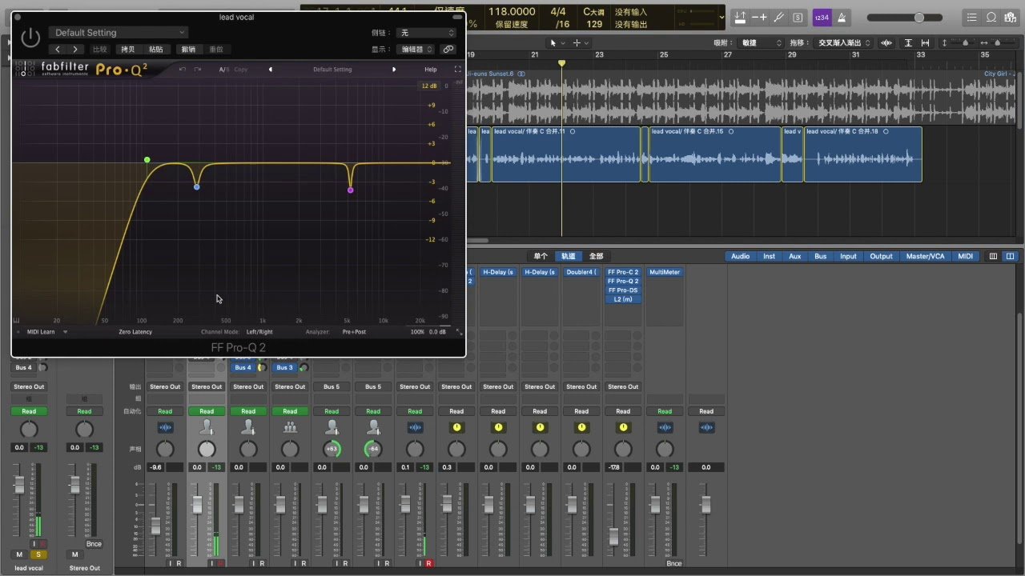Screen dimensions: 1025x576
Task: Select the purple EQ notch band node
Action: tap(351, 190)
